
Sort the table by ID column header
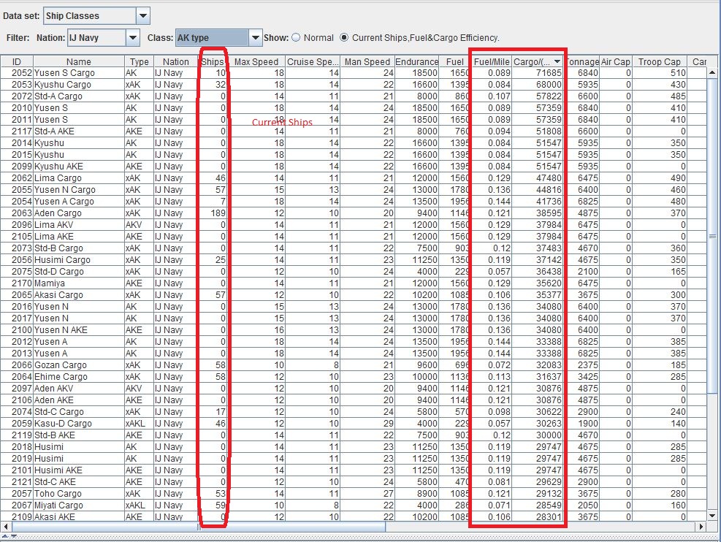[x=17, y=62]
